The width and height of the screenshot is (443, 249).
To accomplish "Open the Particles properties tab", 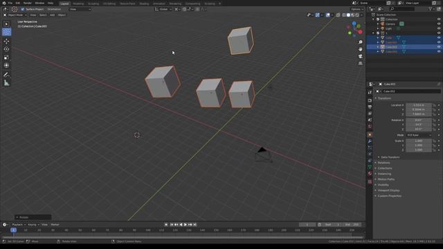I will pyautogui.click(x=370, y=147).
